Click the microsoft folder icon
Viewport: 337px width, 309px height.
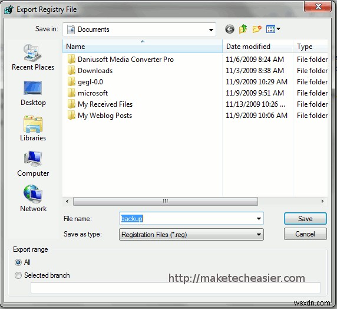pos(71,93)
